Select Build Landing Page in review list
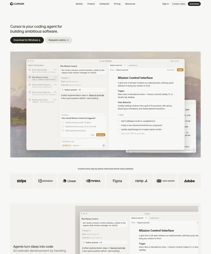Viewport: 211px width, 254px height. [42, 71]
